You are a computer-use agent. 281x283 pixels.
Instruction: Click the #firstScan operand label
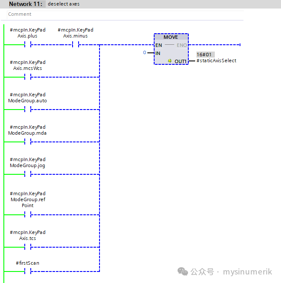[x=27, y=263]
